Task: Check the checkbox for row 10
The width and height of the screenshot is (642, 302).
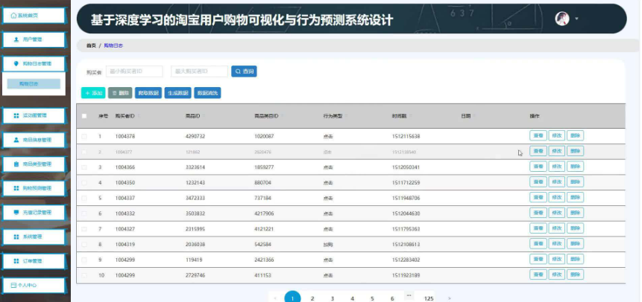Action: click(x=84, y=275)
